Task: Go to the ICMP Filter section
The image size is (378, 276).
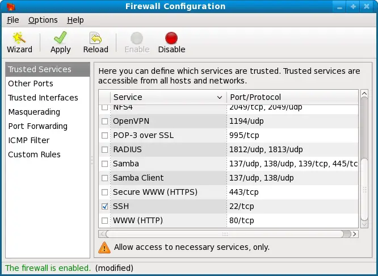Action: 28,140
